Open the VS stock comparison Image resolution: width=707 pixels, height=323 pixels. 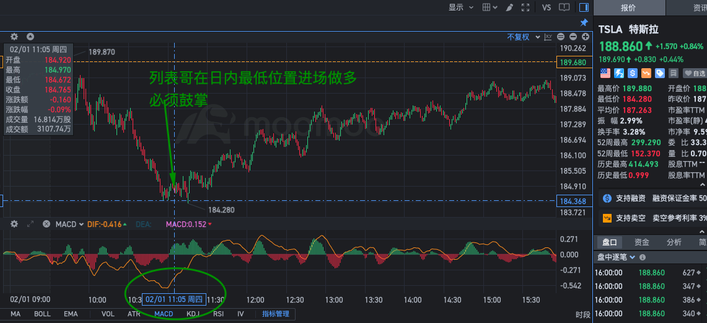pyautogui.click(x=547, y=7)
